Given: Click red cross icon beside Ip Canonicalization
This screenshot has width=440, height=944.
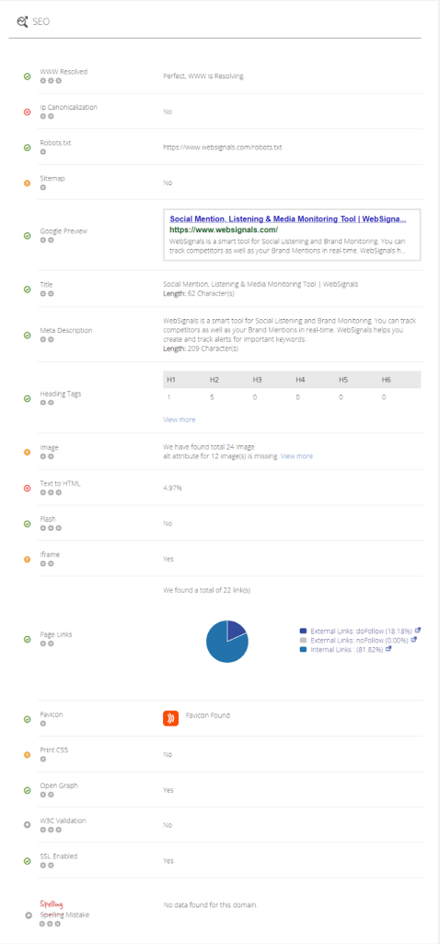Looking at the screenshot, I should [27, 112].
